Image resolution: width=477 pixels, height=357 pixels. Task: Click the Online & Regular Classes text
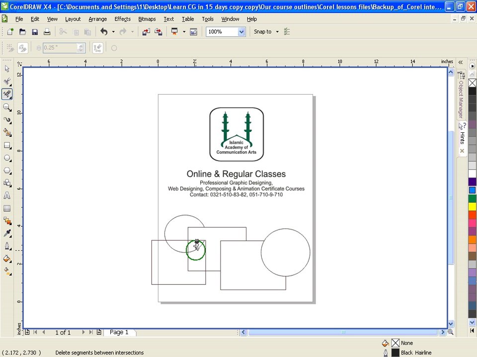(x=236, y=174)
